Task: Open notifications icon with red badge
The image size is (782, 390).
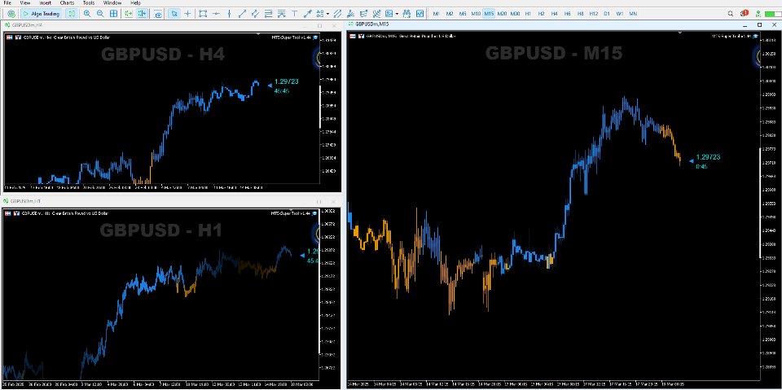Action: pyautogui.click(x=744, y=13)
